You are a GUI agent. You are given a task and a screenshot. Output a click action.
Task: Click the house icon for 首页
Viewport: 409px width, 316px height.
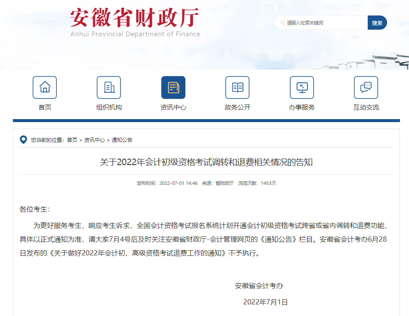pos(45,87)
